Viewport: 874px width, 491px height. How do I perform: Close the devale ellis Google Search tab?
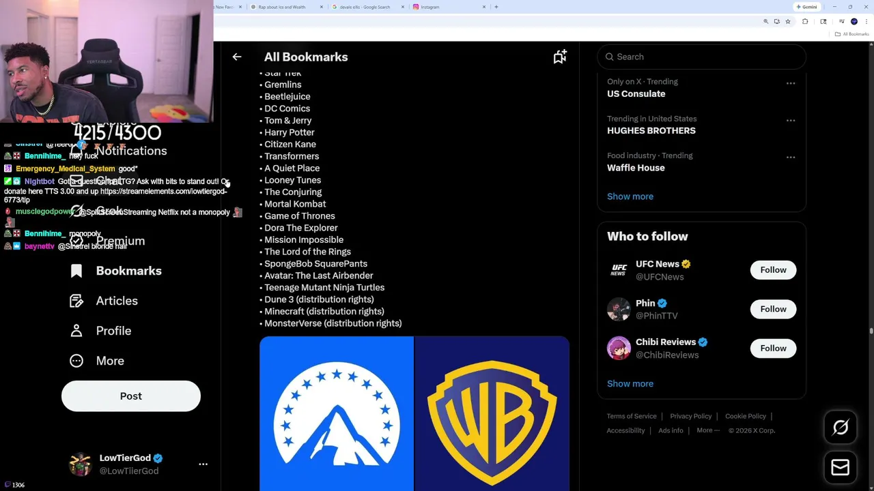pyautogui.click(x=403, y=7)
